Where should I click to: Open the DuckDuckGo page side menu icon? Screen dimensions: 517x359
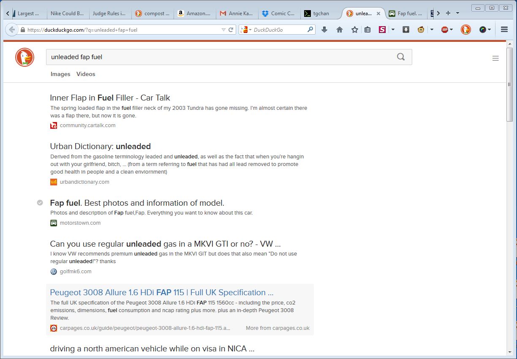(495, 58)
